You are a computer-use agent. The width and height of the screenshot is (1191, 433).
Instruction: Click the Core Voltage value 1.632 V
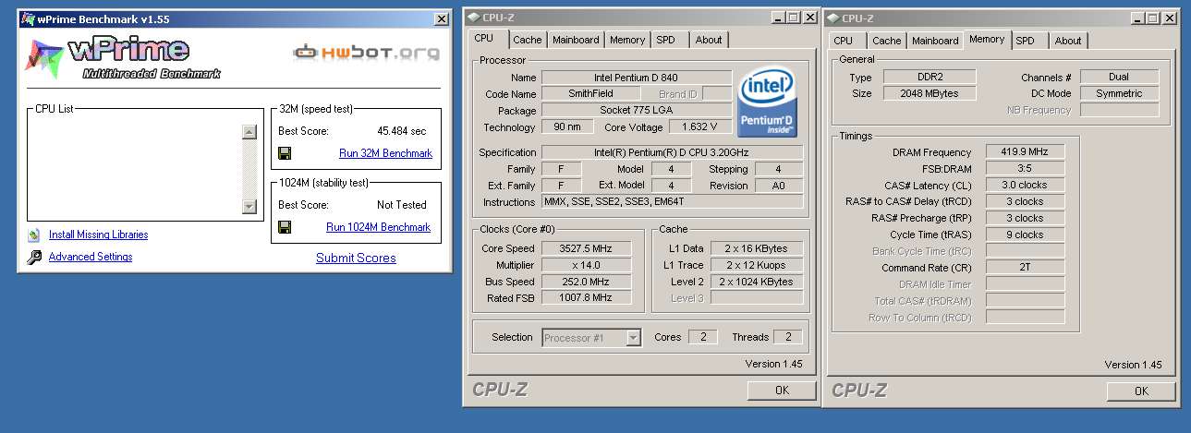pyautogui.click(x=700, y=126)
